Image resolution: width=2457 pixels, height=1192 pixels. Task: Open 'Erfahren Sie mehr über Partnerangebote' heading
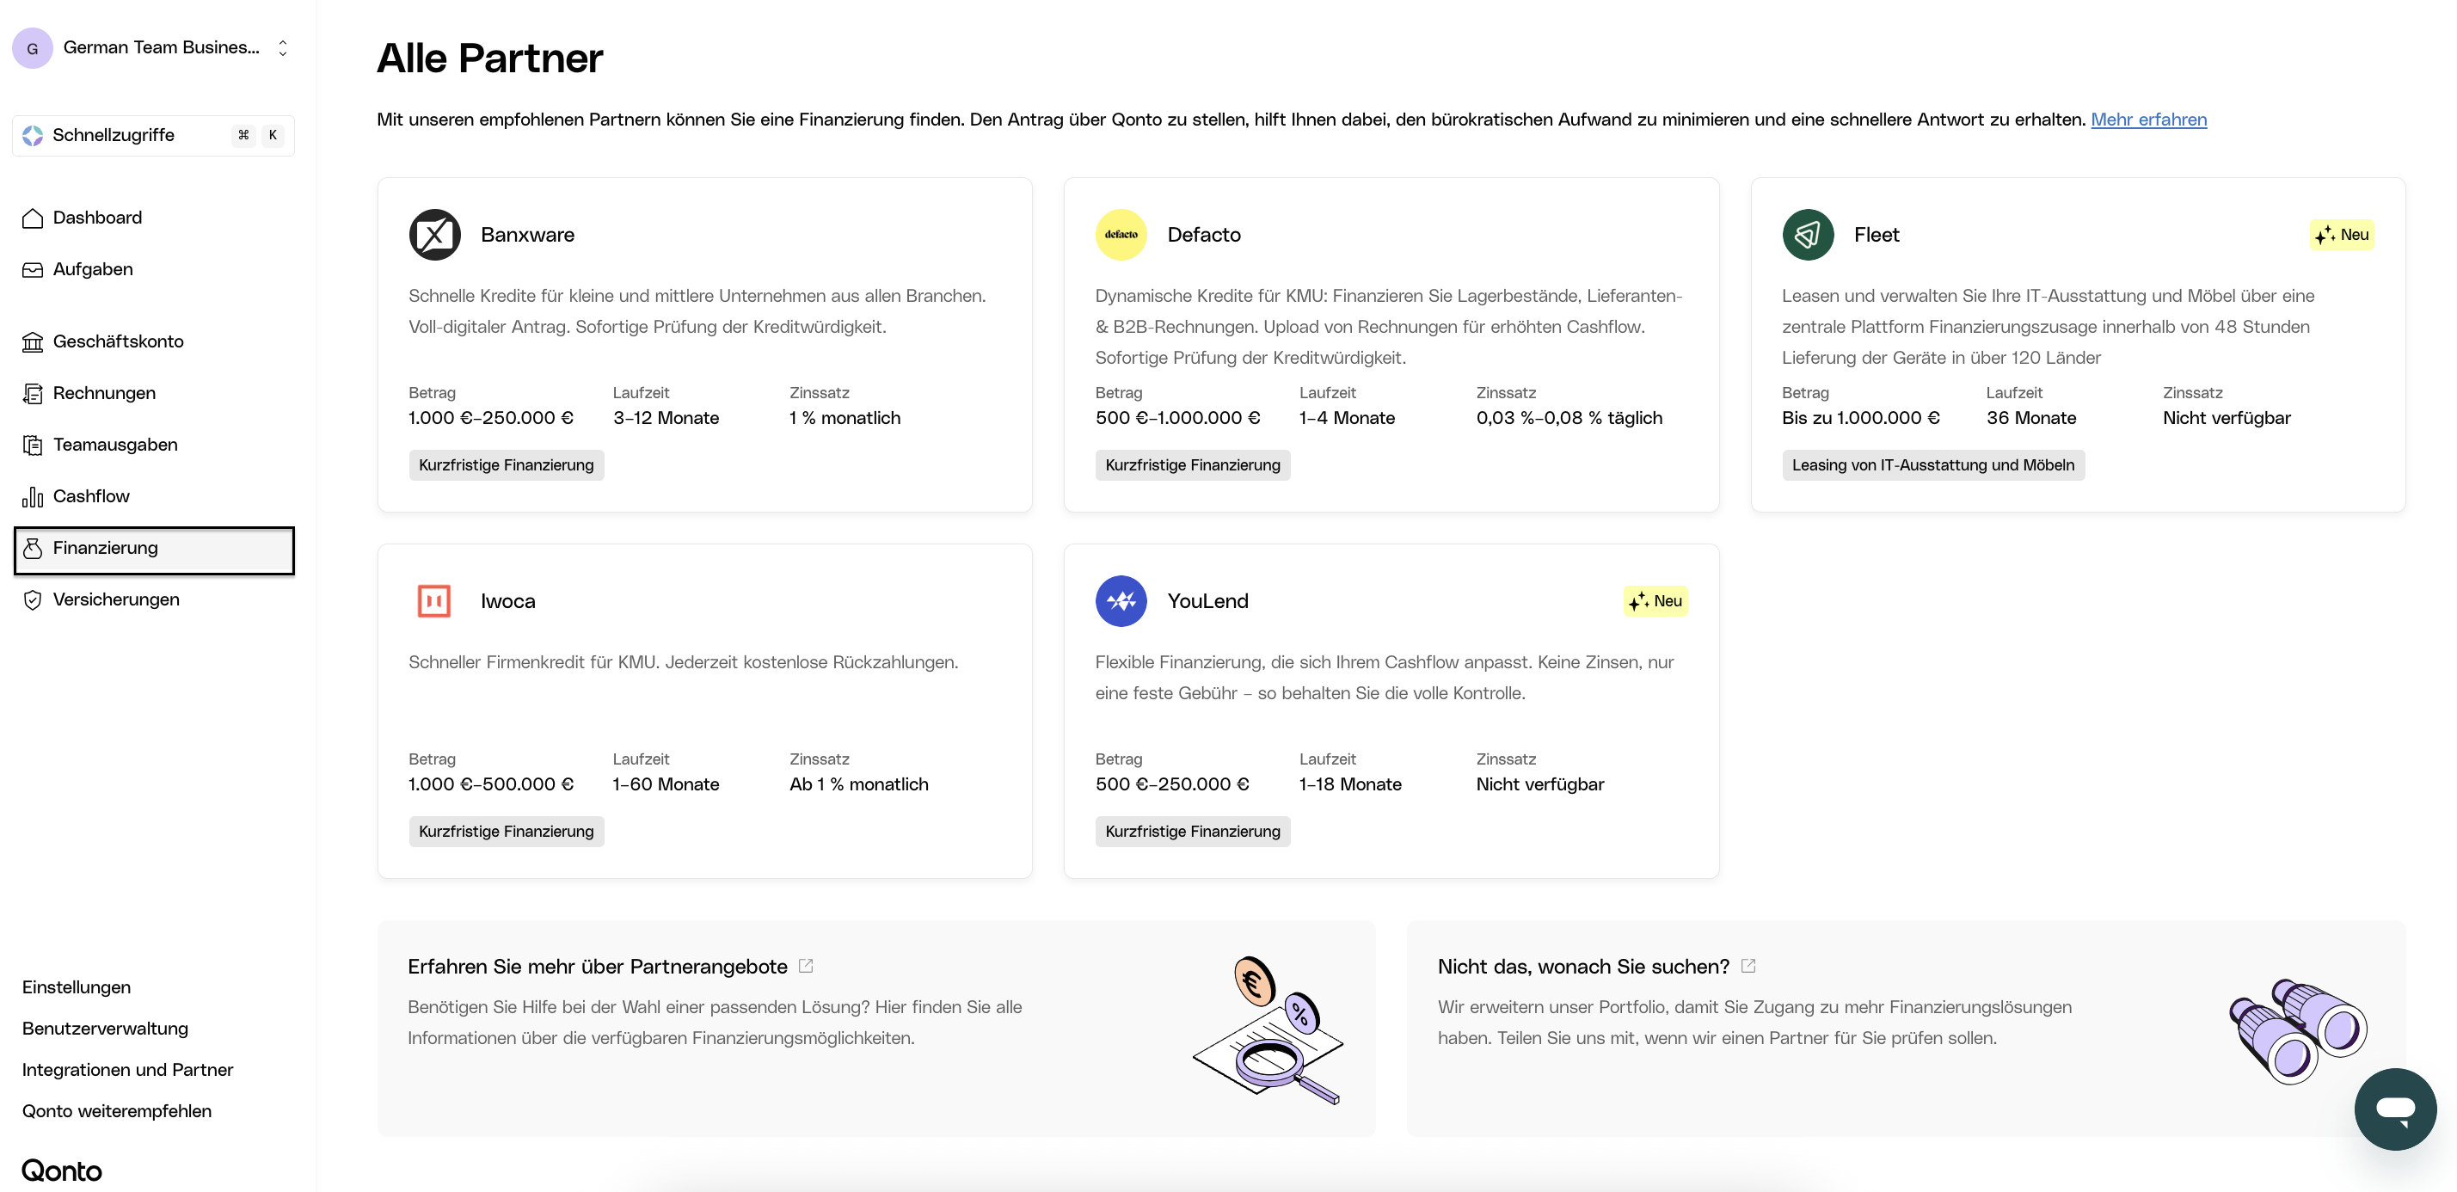(597, 966)
